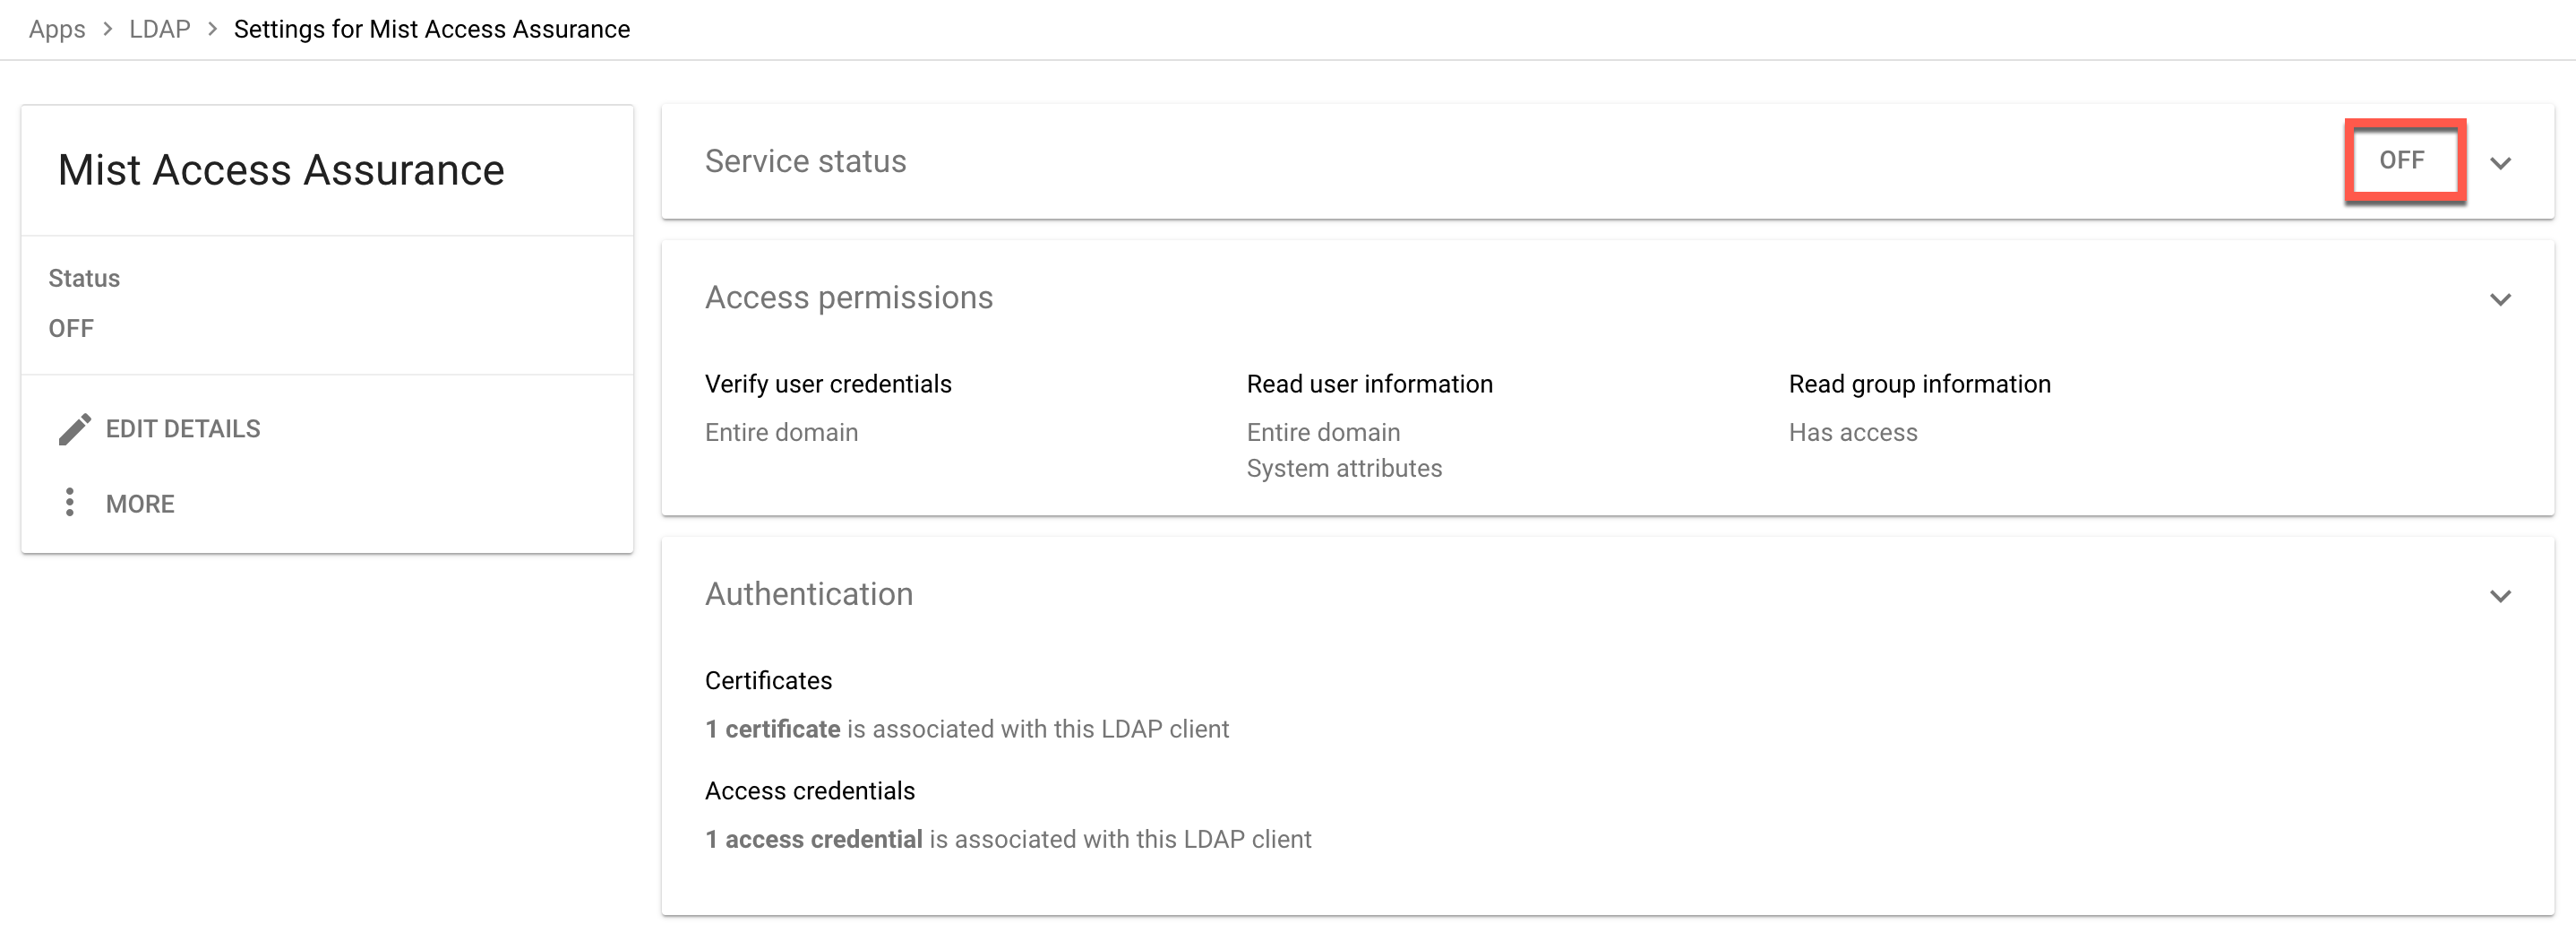Click the Authentication heading
The image size is (2576, 941).
(808, 593)
